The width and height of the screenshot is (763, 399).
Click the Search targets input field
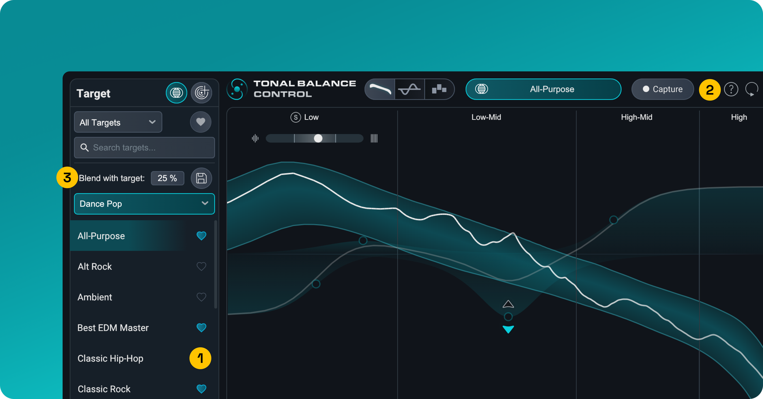coord(144,147)
